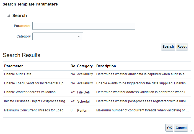Click Maximum Concurrent Threads description text

[x=143, y=110]
